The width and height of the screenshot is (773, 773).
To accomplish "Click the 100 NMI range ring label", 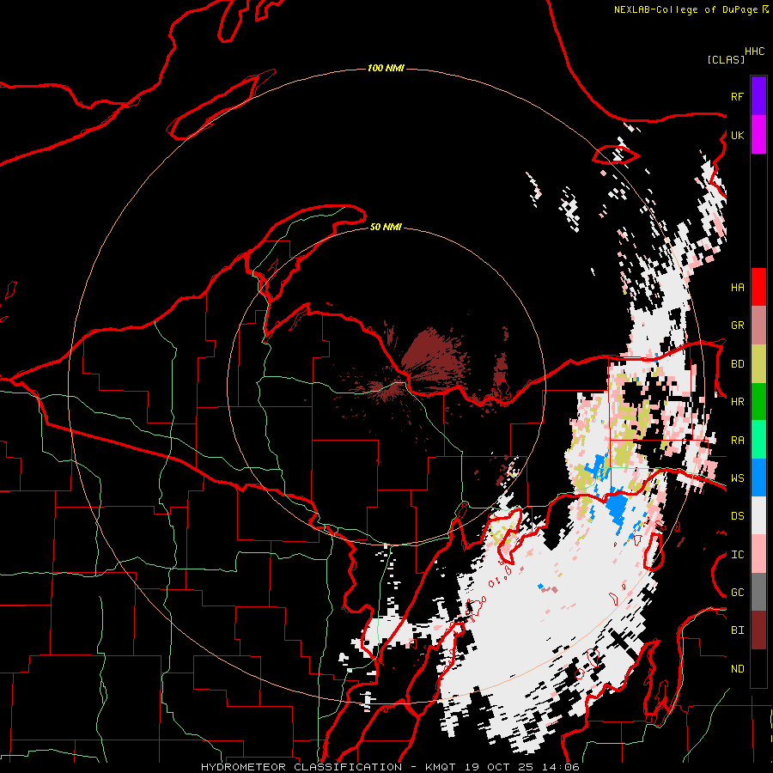I will pos(386,68).
